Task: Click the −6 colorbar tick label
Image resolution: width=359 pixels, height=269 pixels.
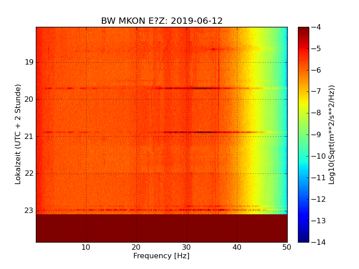Action: [316, 70]
